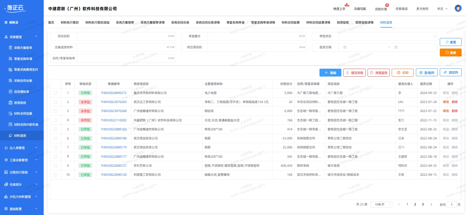Check the row for THDH2022080177
Screen dimensions: 466x215
click(55, 157)
